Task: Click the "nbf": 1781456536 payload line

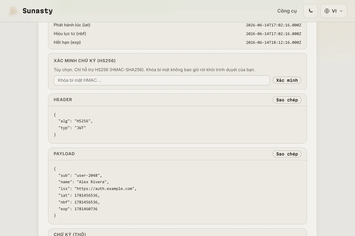Action: 79,202
